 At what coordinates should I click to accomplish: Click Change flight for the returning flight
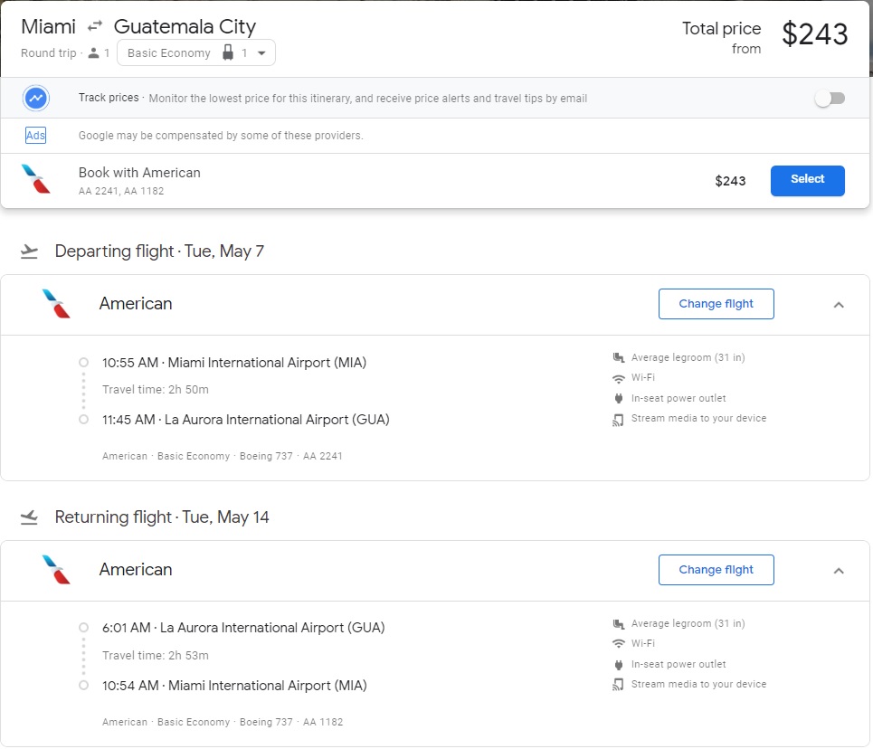pos(716,570)
